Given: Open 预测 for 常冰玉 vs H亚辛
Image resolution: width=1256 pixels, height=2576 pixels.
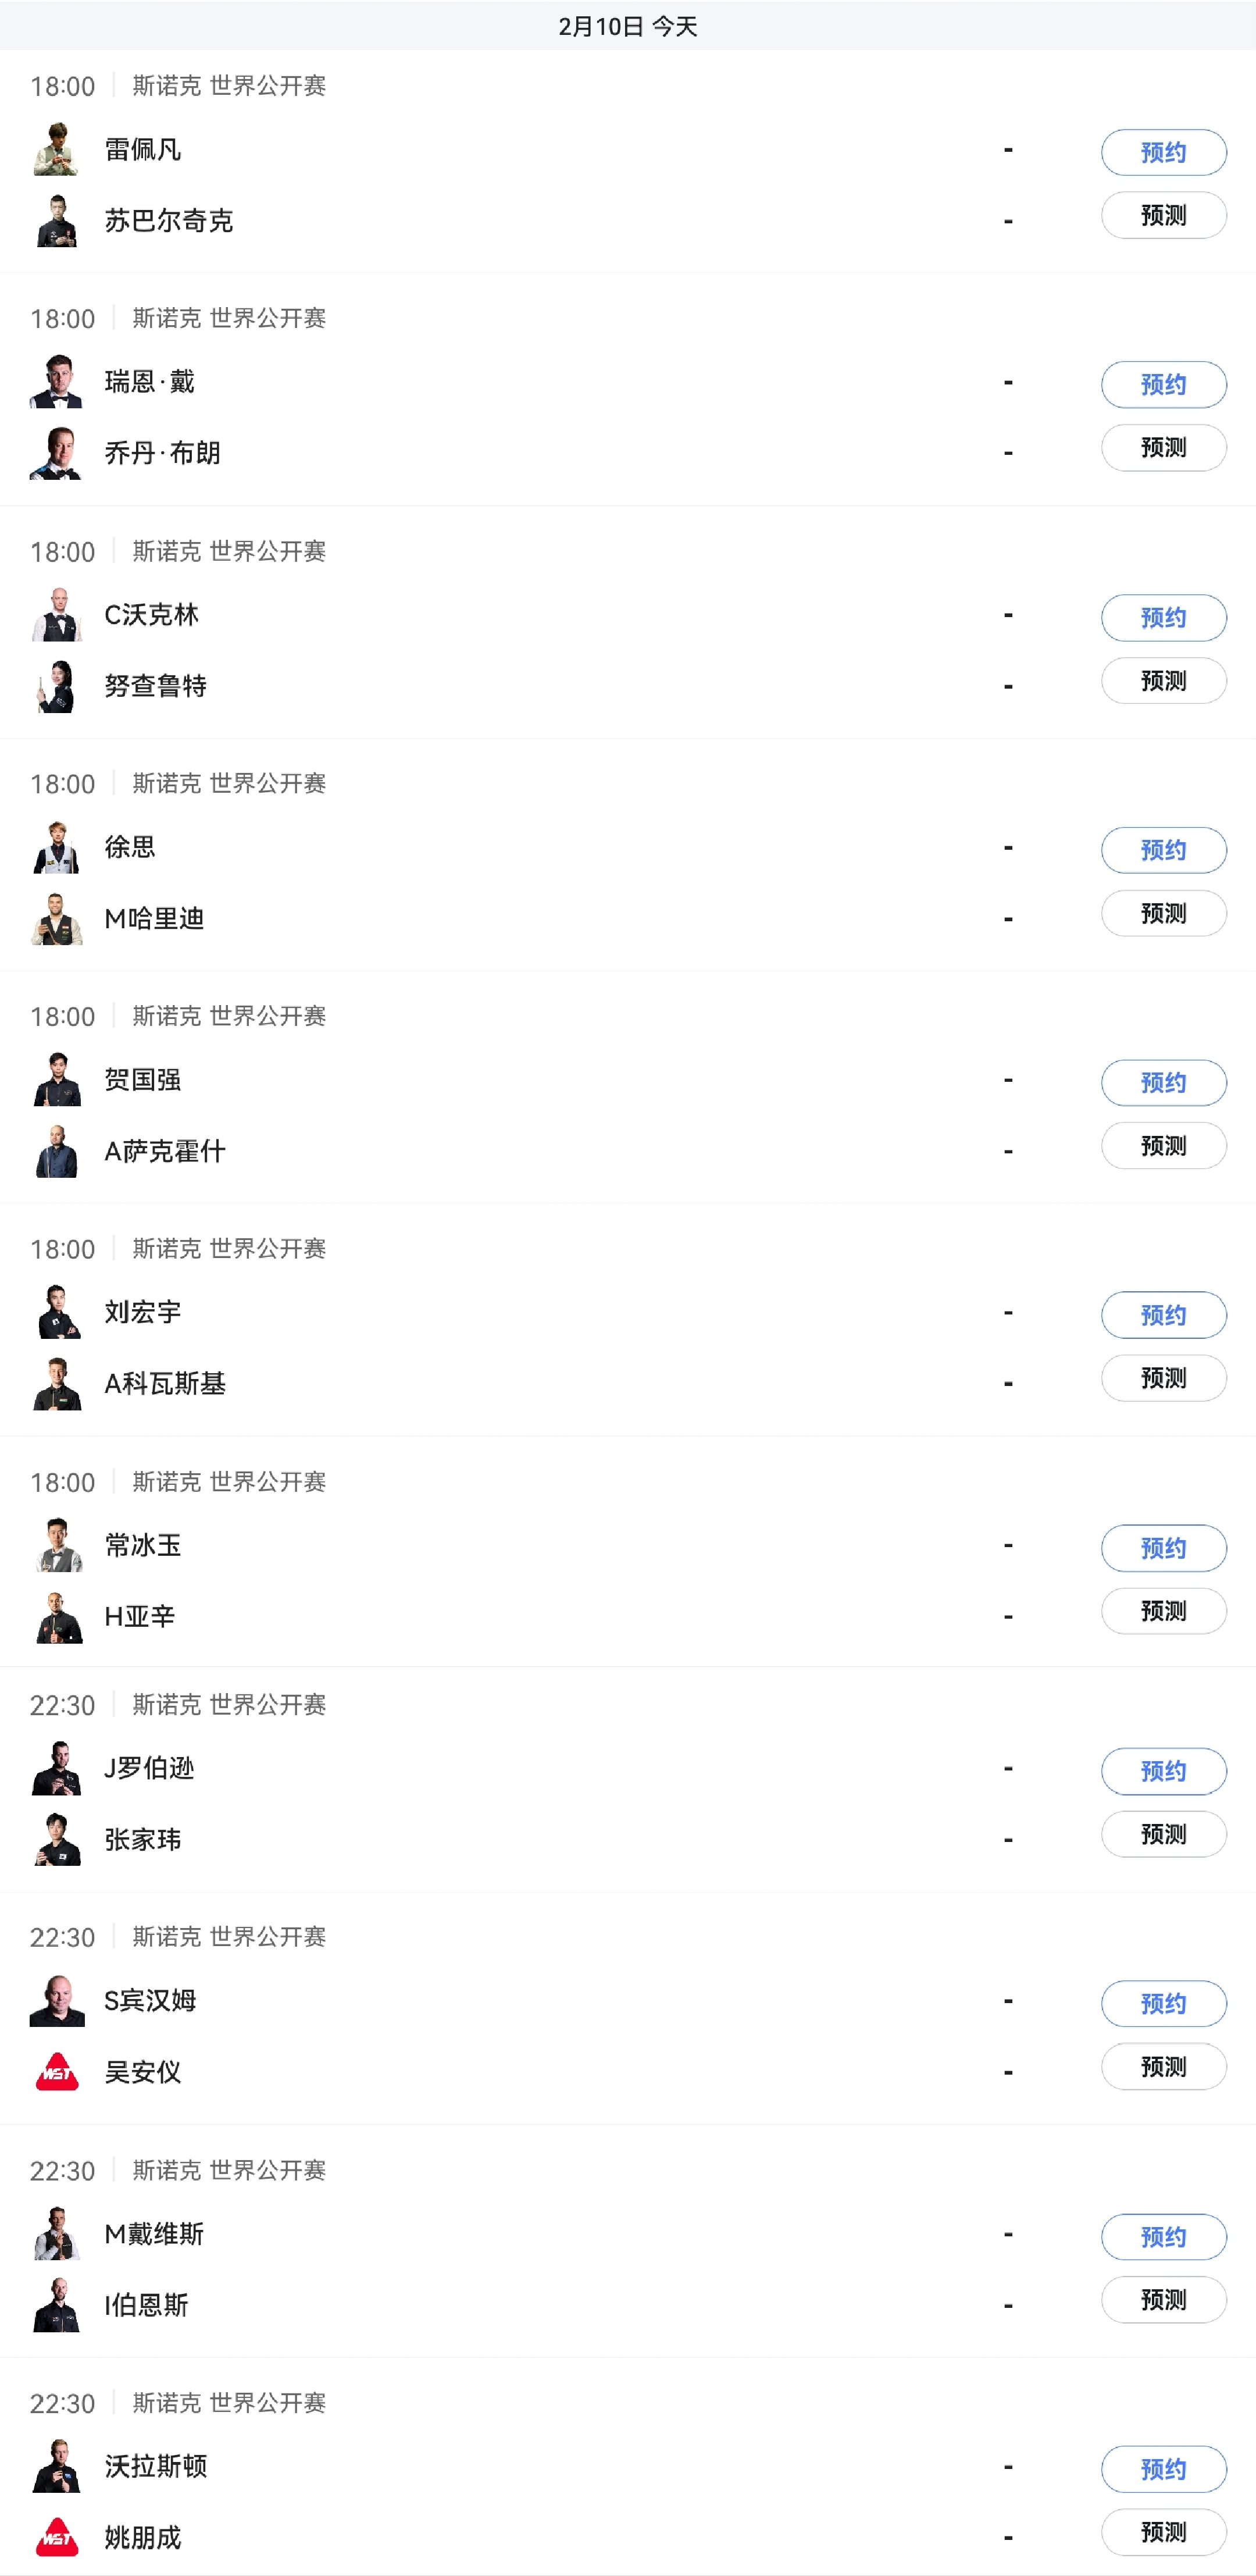Looking at the screenshot, I should pyautogui.click(x=1163, y=1611).
